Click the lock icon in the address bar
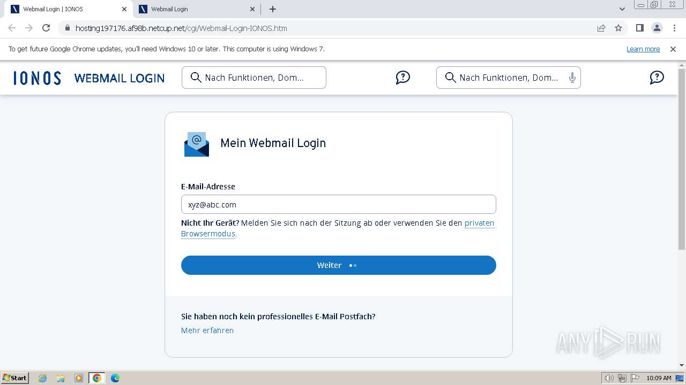The image size is (686, 385). [67, 28]
